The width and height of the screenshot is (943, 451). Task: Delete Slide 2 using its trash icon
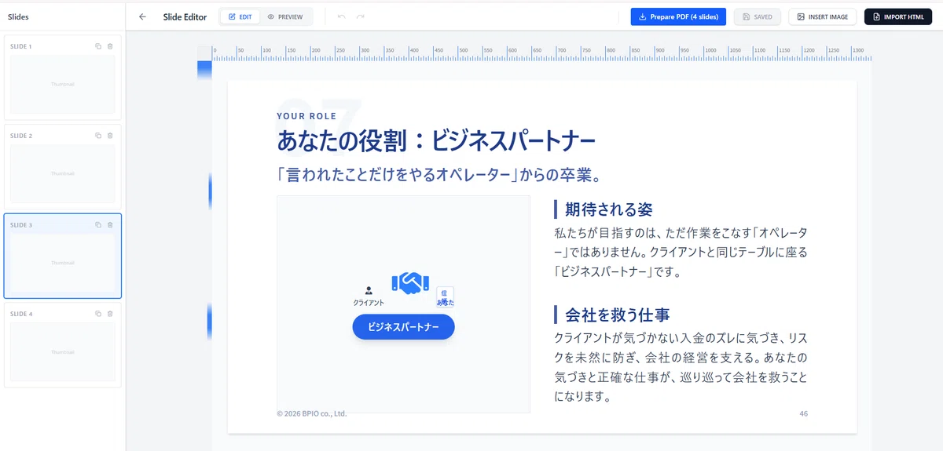(110, 136)
